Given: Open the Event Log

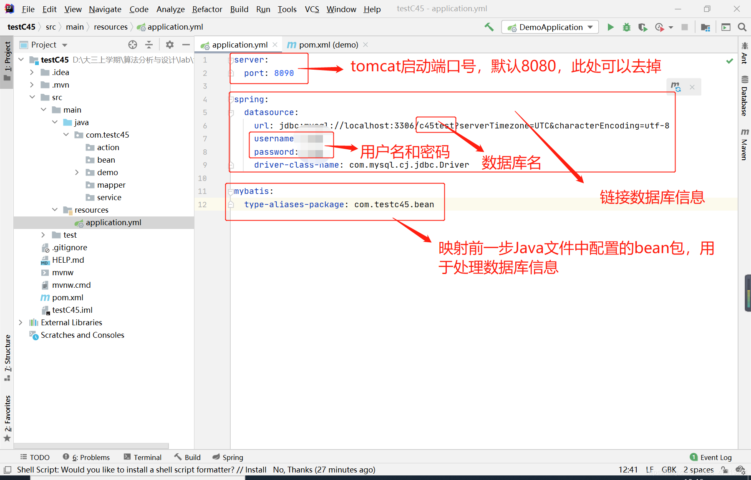Looking at the screenshot, I should pos(711,457).
